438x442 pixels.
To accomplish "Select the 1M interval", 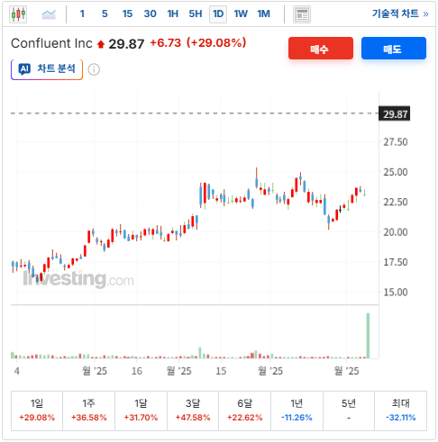I will pyautogui.click(x=263, y=14).
